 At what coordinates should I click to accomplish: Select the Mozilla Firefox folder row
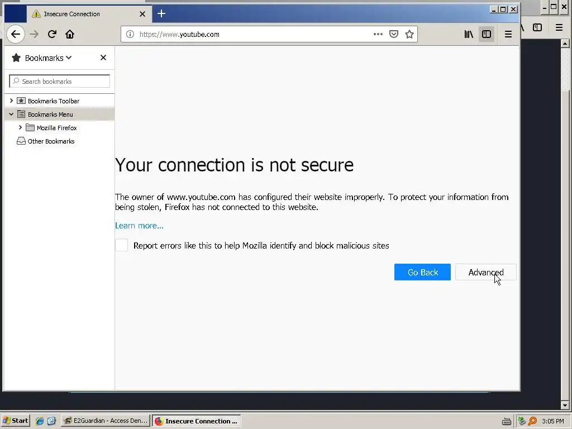(x=59, y=128)
